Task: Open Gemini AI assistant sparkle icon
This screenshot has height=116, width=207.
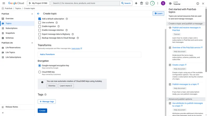Action: click(136, 3)
